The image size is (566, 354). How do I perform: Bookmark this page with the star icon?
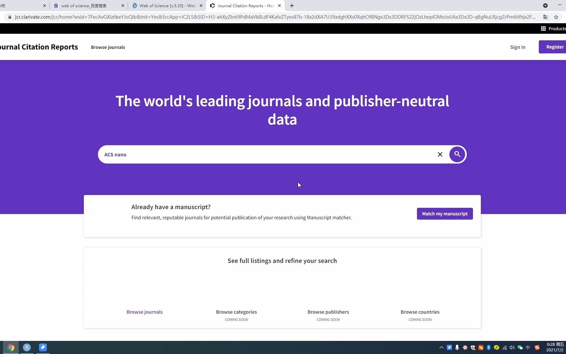click(556, 17)
